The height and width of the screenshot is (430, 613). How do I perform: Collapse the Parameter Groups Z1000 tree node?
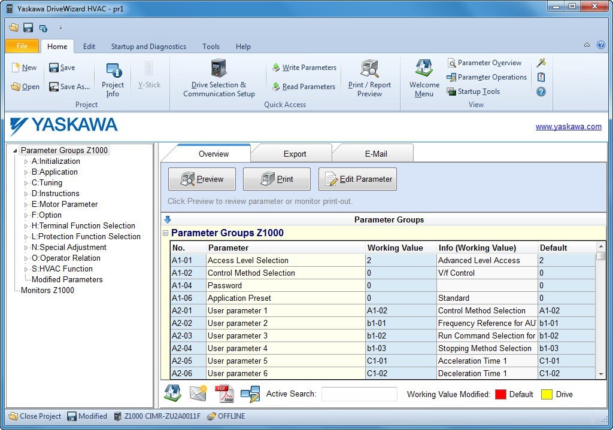(15, 151)
